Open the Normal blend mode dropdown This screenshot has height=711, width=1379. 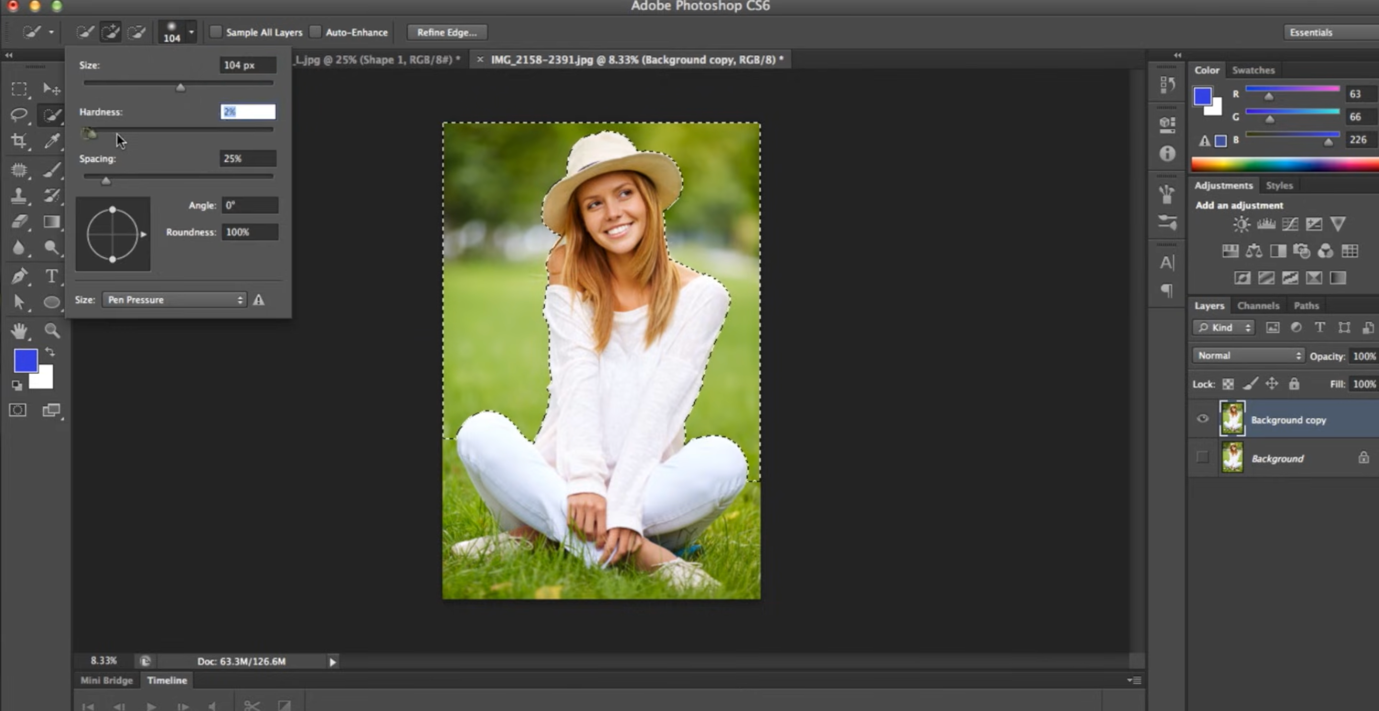pyautogui.click(x=1248, y=355)
